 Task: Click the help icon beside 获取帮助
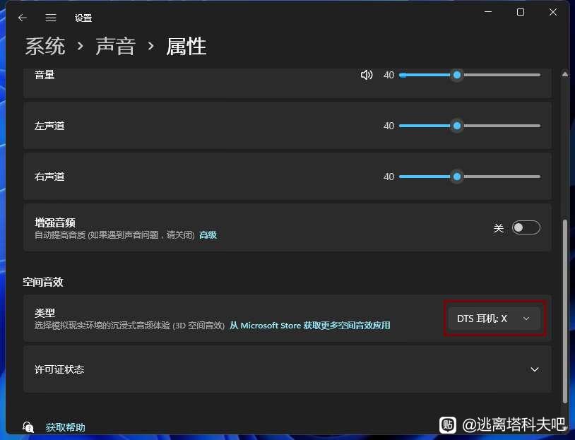[28, 427]
